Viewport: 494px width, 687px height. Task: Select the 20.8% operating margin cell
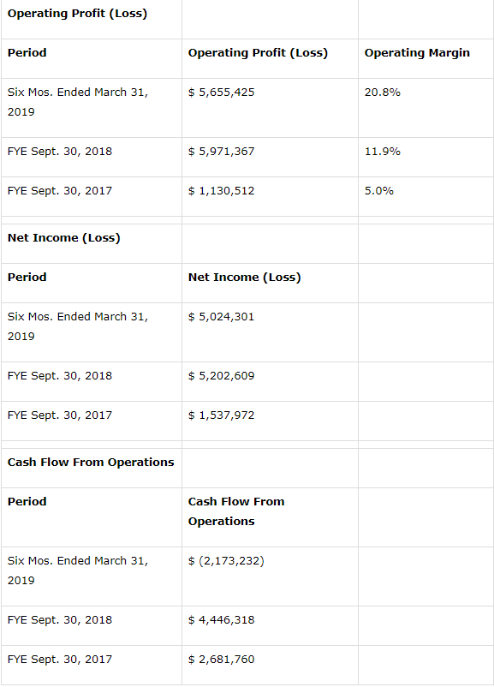point(383,93)
